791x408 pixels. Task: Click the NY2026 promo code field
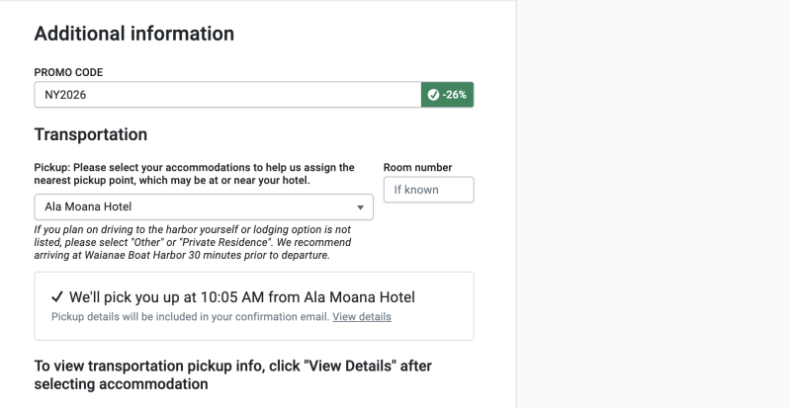pos(227,95)
